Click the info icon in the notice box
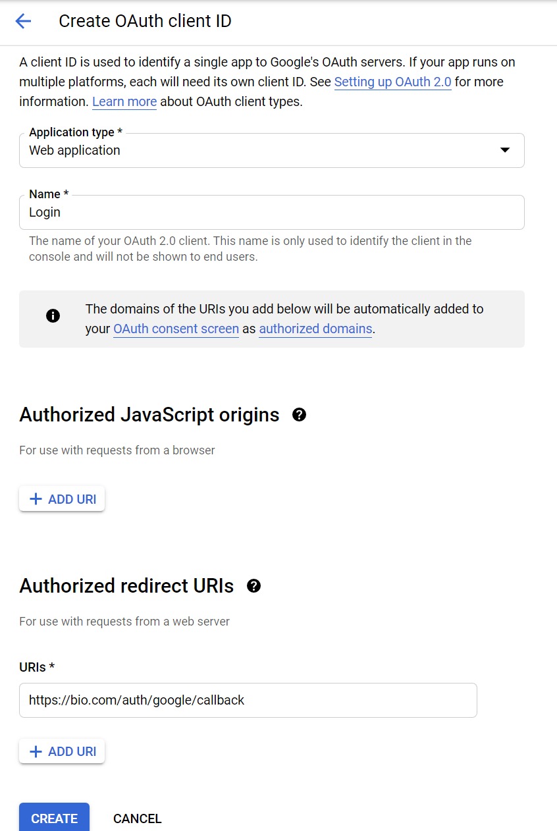This screenshot has height=831, width=557. [53, 315]
